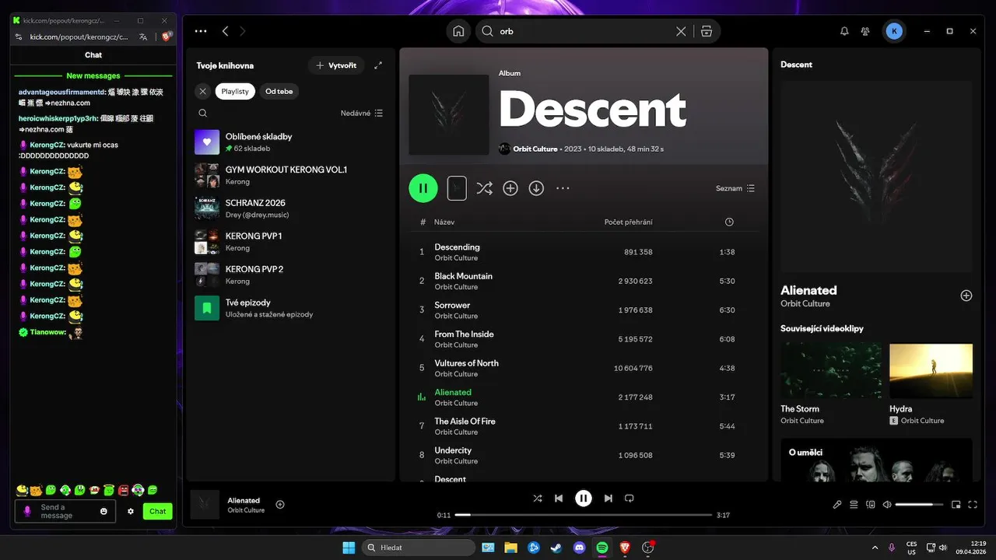Mute the Spotify volume

tap(887, 504)
